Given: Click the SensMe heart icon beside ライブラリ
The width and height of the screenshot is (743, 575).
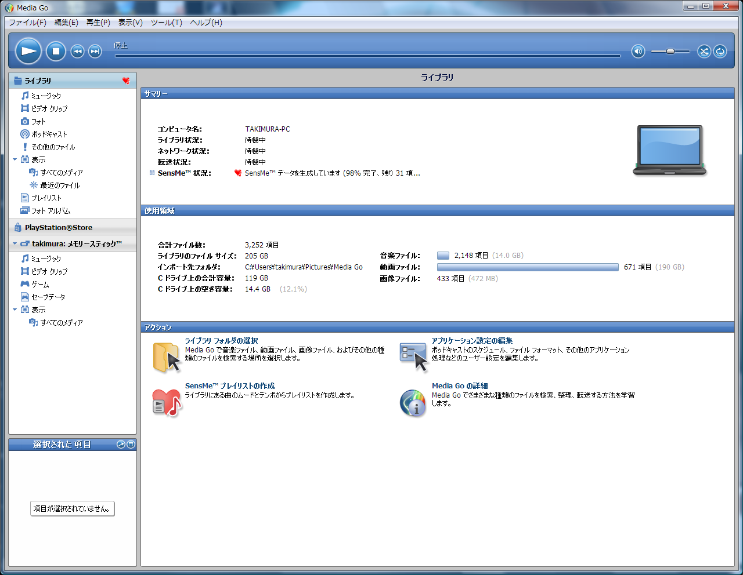Looking at the screenshot, I should tap(126, 81).
